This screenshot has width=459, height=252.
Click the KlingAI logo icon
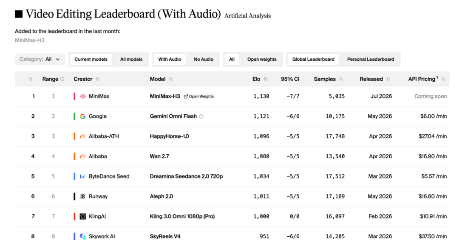point(83,216)
